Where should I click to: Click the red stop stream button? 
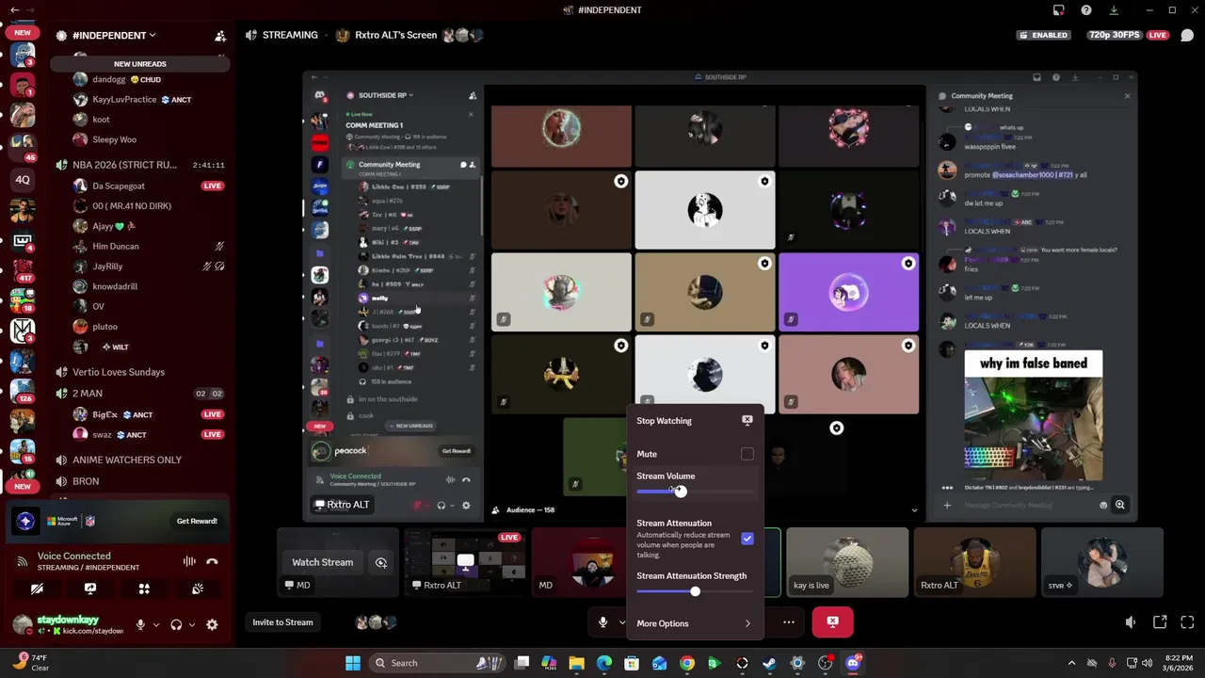click(x=832, y=621)
